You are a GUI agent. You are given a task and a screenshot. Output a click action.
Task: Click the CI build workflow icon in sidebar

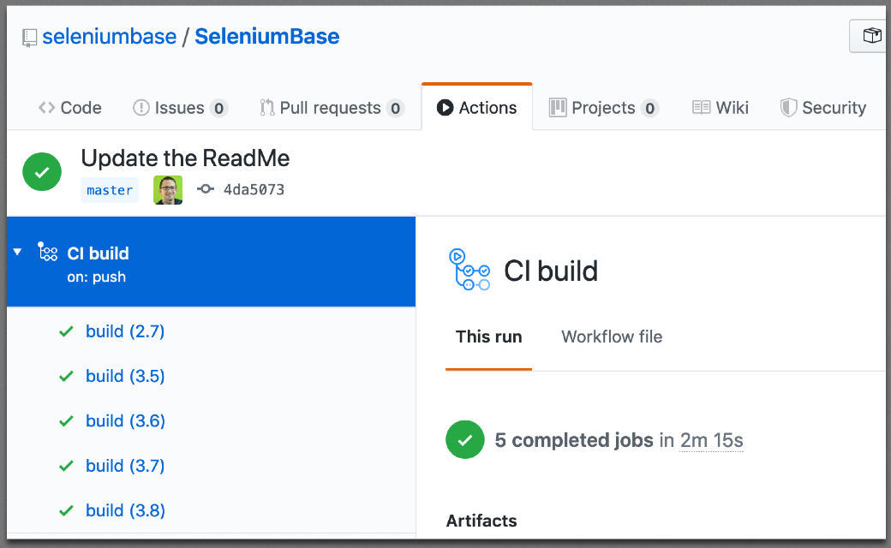point(48,253)
